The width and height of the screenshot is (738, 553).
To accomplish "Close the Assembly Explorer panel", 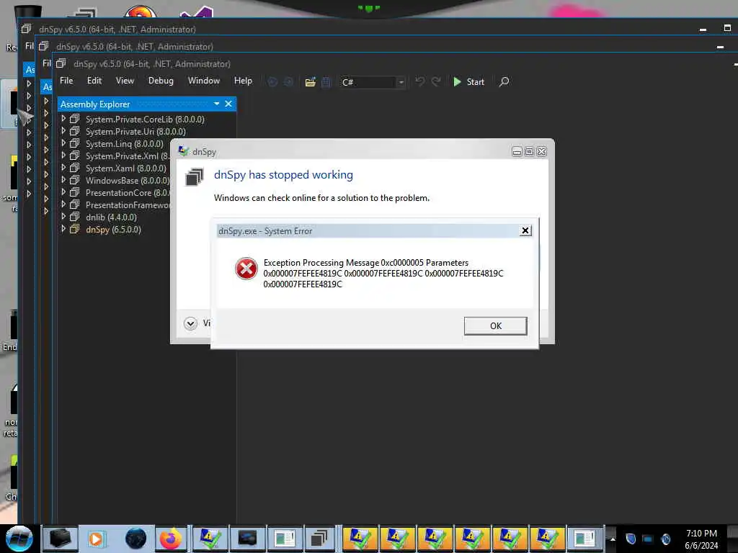I will (x=228, y=104).
